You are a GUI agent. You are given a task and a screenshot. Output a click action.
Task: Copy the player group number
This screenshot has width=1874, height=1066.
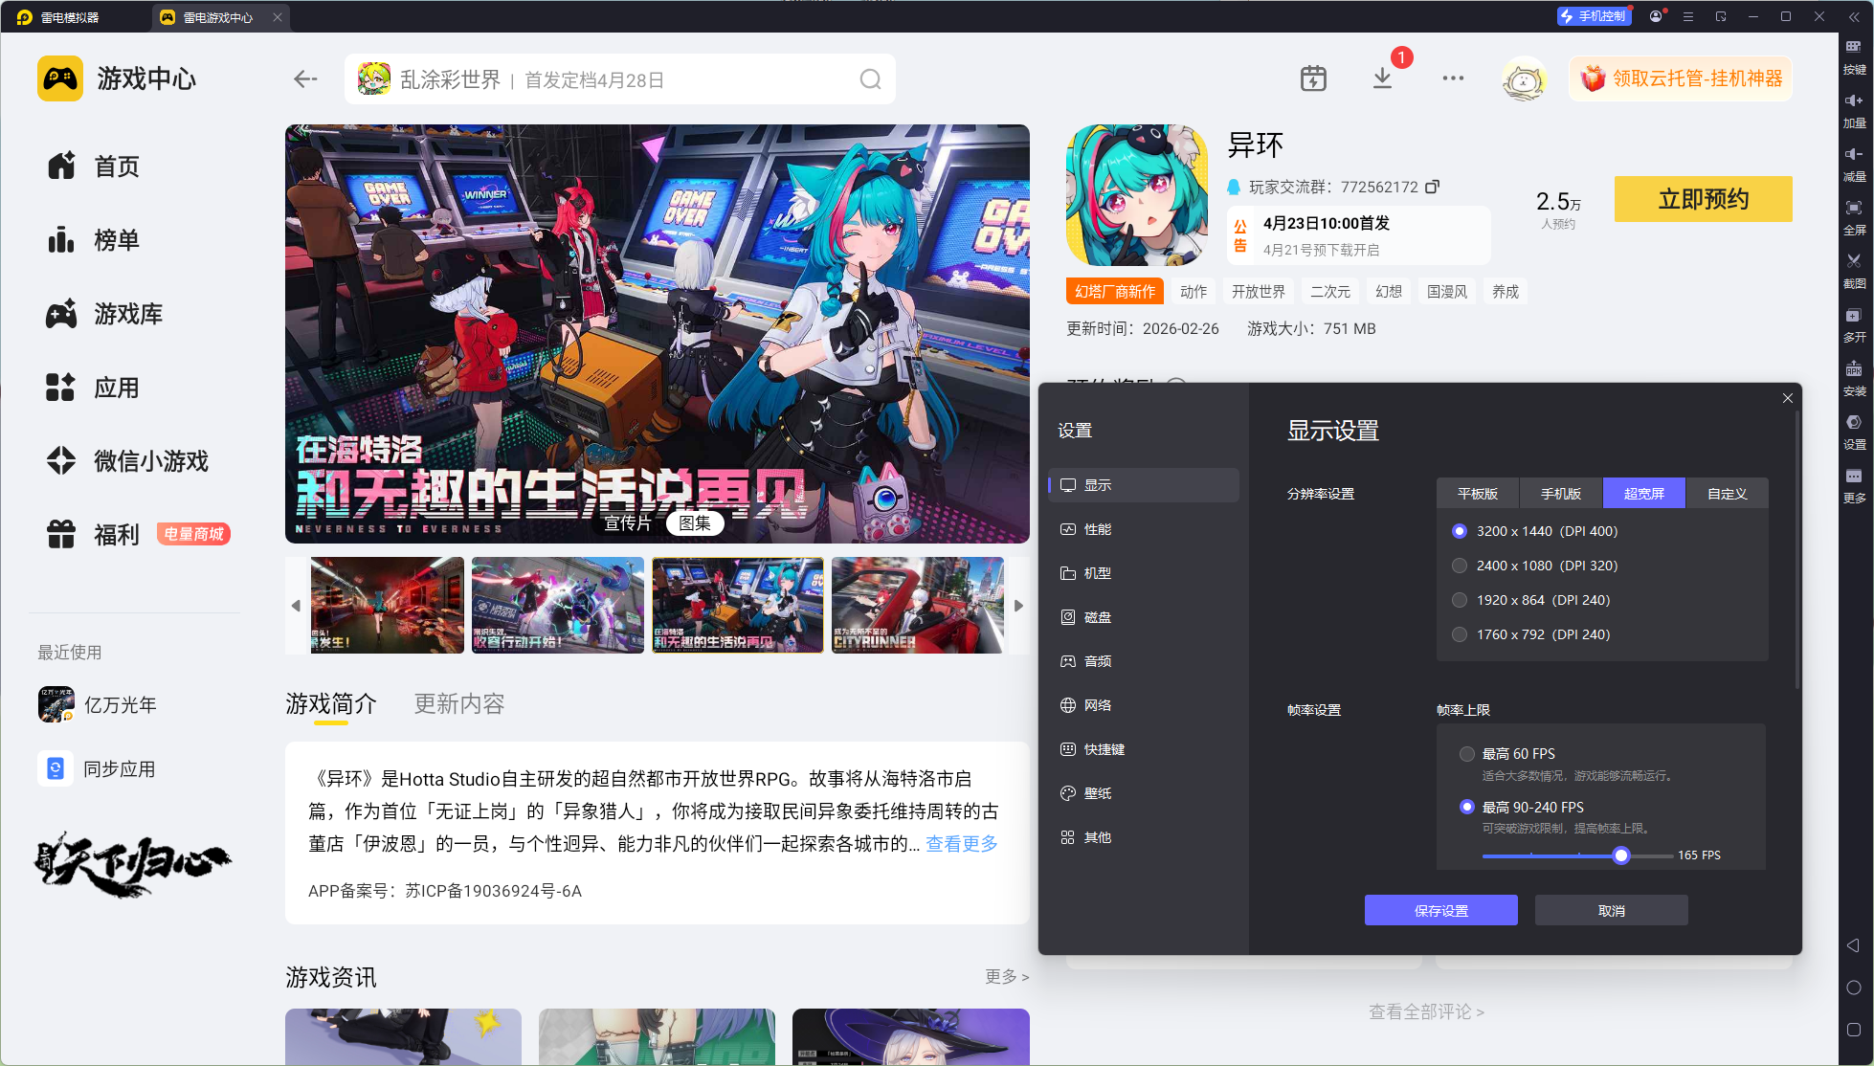[x=1432, y=187]
